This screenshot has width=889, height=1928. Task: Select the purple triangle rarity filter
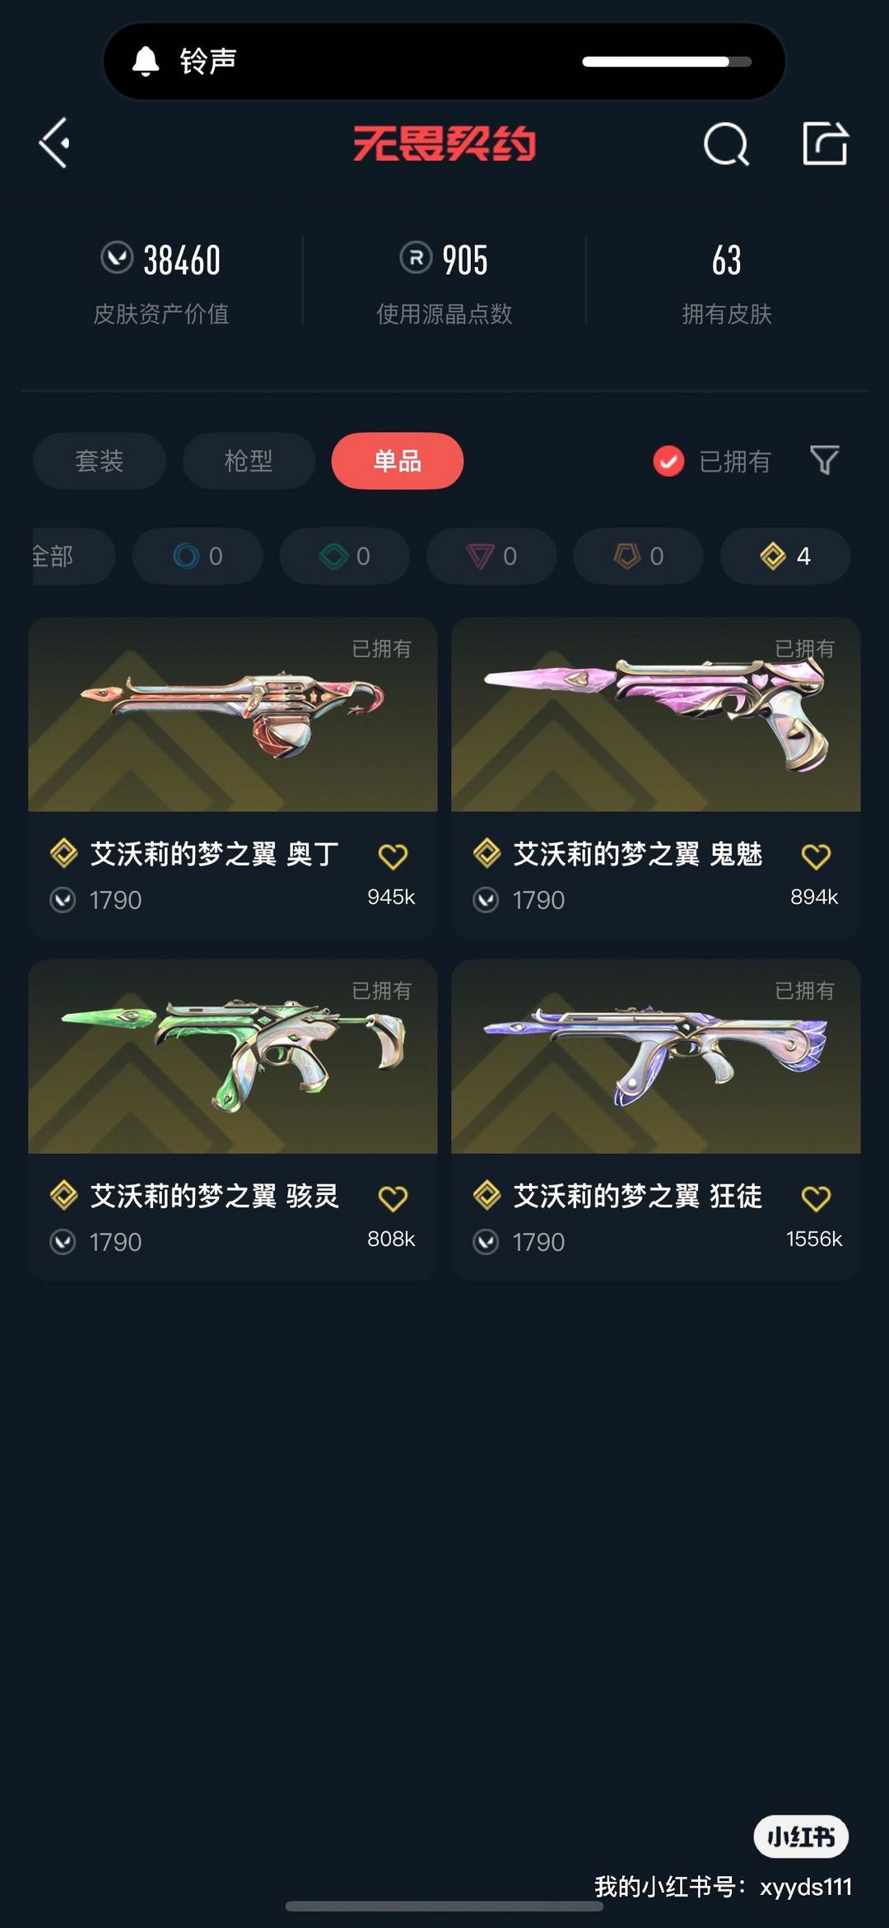pyautogui.click(x=491, y=556)
